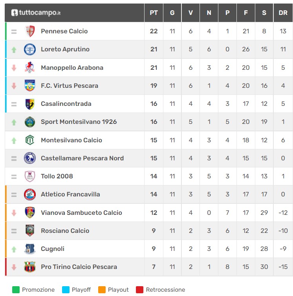Viewport: 293px width, 296px height.
Task: Click the green up arrow beside Cugnoli
Action: (x=14, y=249)
